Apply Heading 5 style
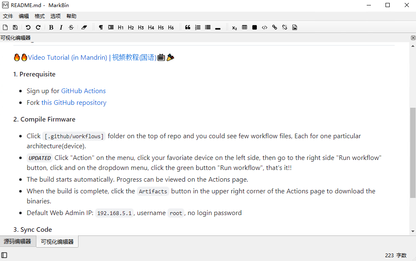This screenshot has width=416, height=261. (x=161, y=27)
